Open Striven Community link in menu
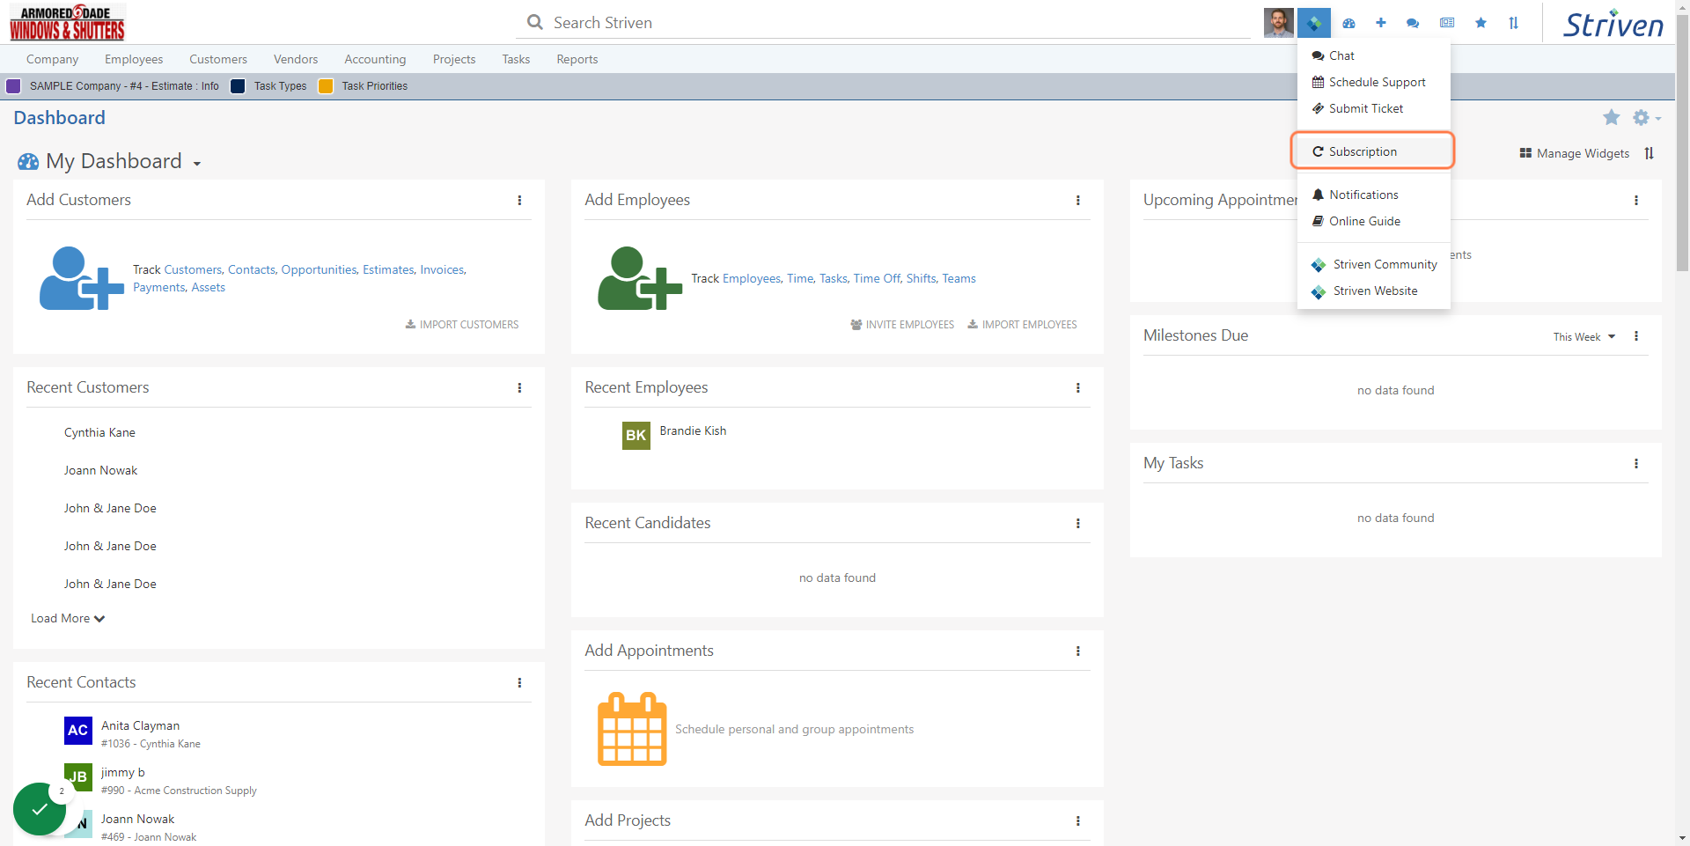 (1373, 264)
